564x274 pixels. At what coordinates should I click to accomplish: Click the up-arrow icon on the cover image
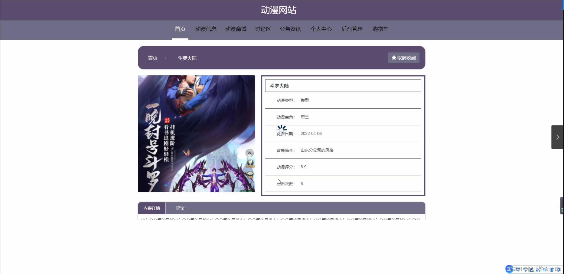(x=250, y=153)
